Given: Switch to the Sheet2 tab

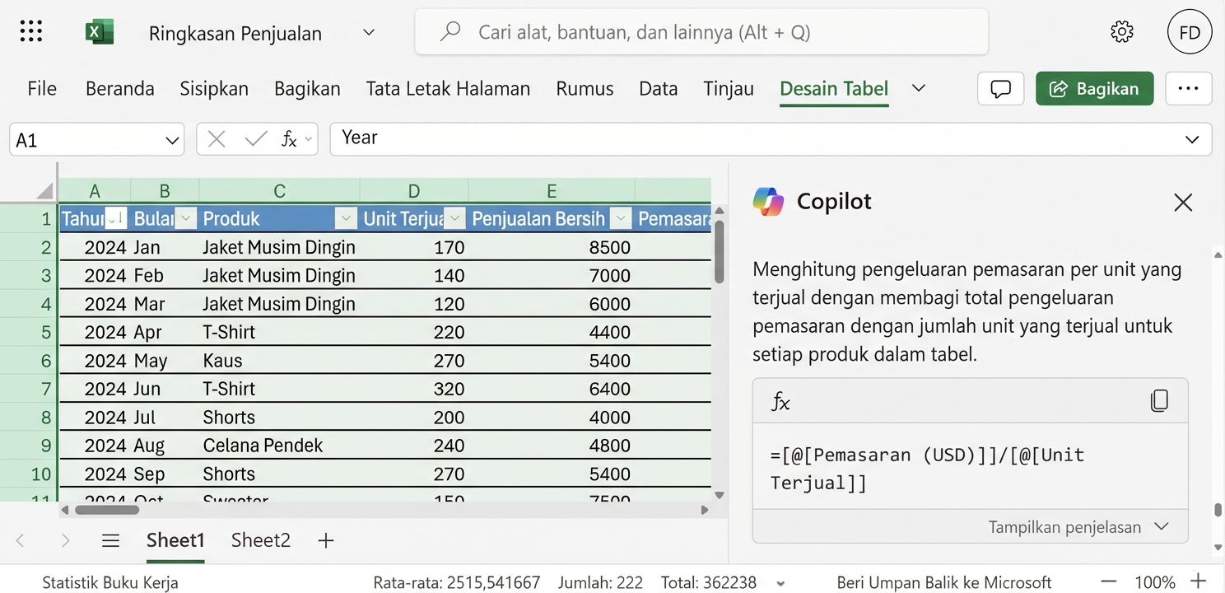Looking at the screenshot, I should 260,540.
